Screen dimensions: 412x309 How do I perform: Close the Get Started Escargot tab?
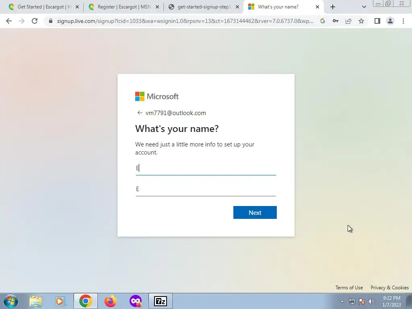[x=77, y=7]
